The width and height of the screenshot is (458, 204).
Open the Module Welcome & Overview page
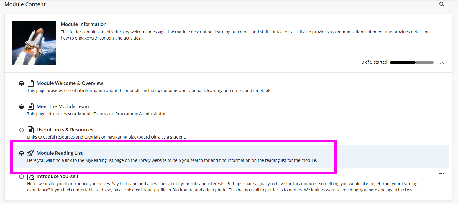pos(70,83)
